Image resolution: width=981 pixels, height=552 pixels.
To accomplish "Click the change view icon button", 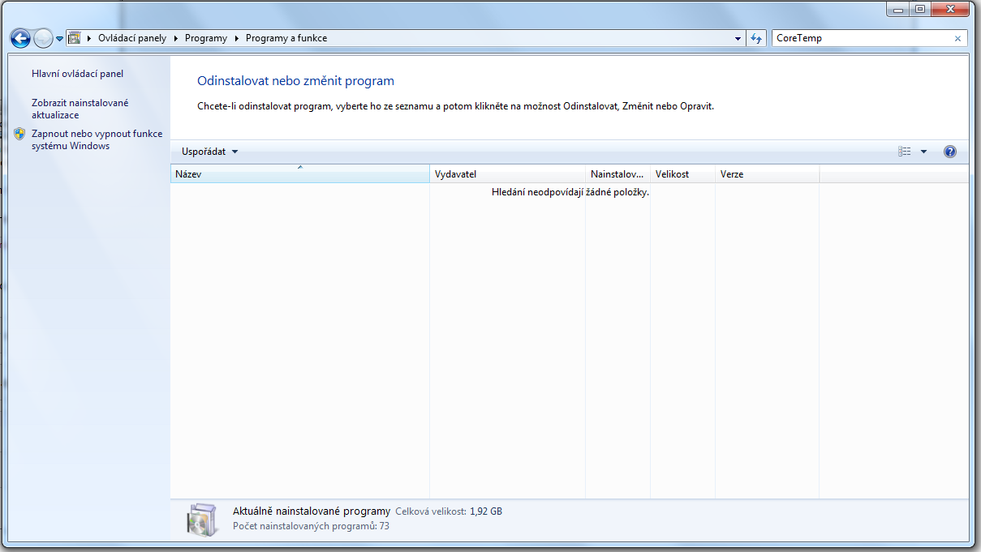I will click(905, 152).
